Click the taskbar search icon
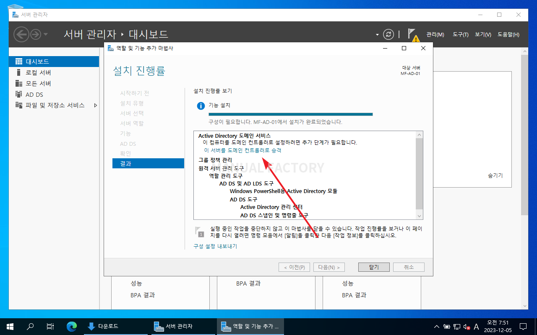This screenshot has height=335, width=537. tap(30, 326)
